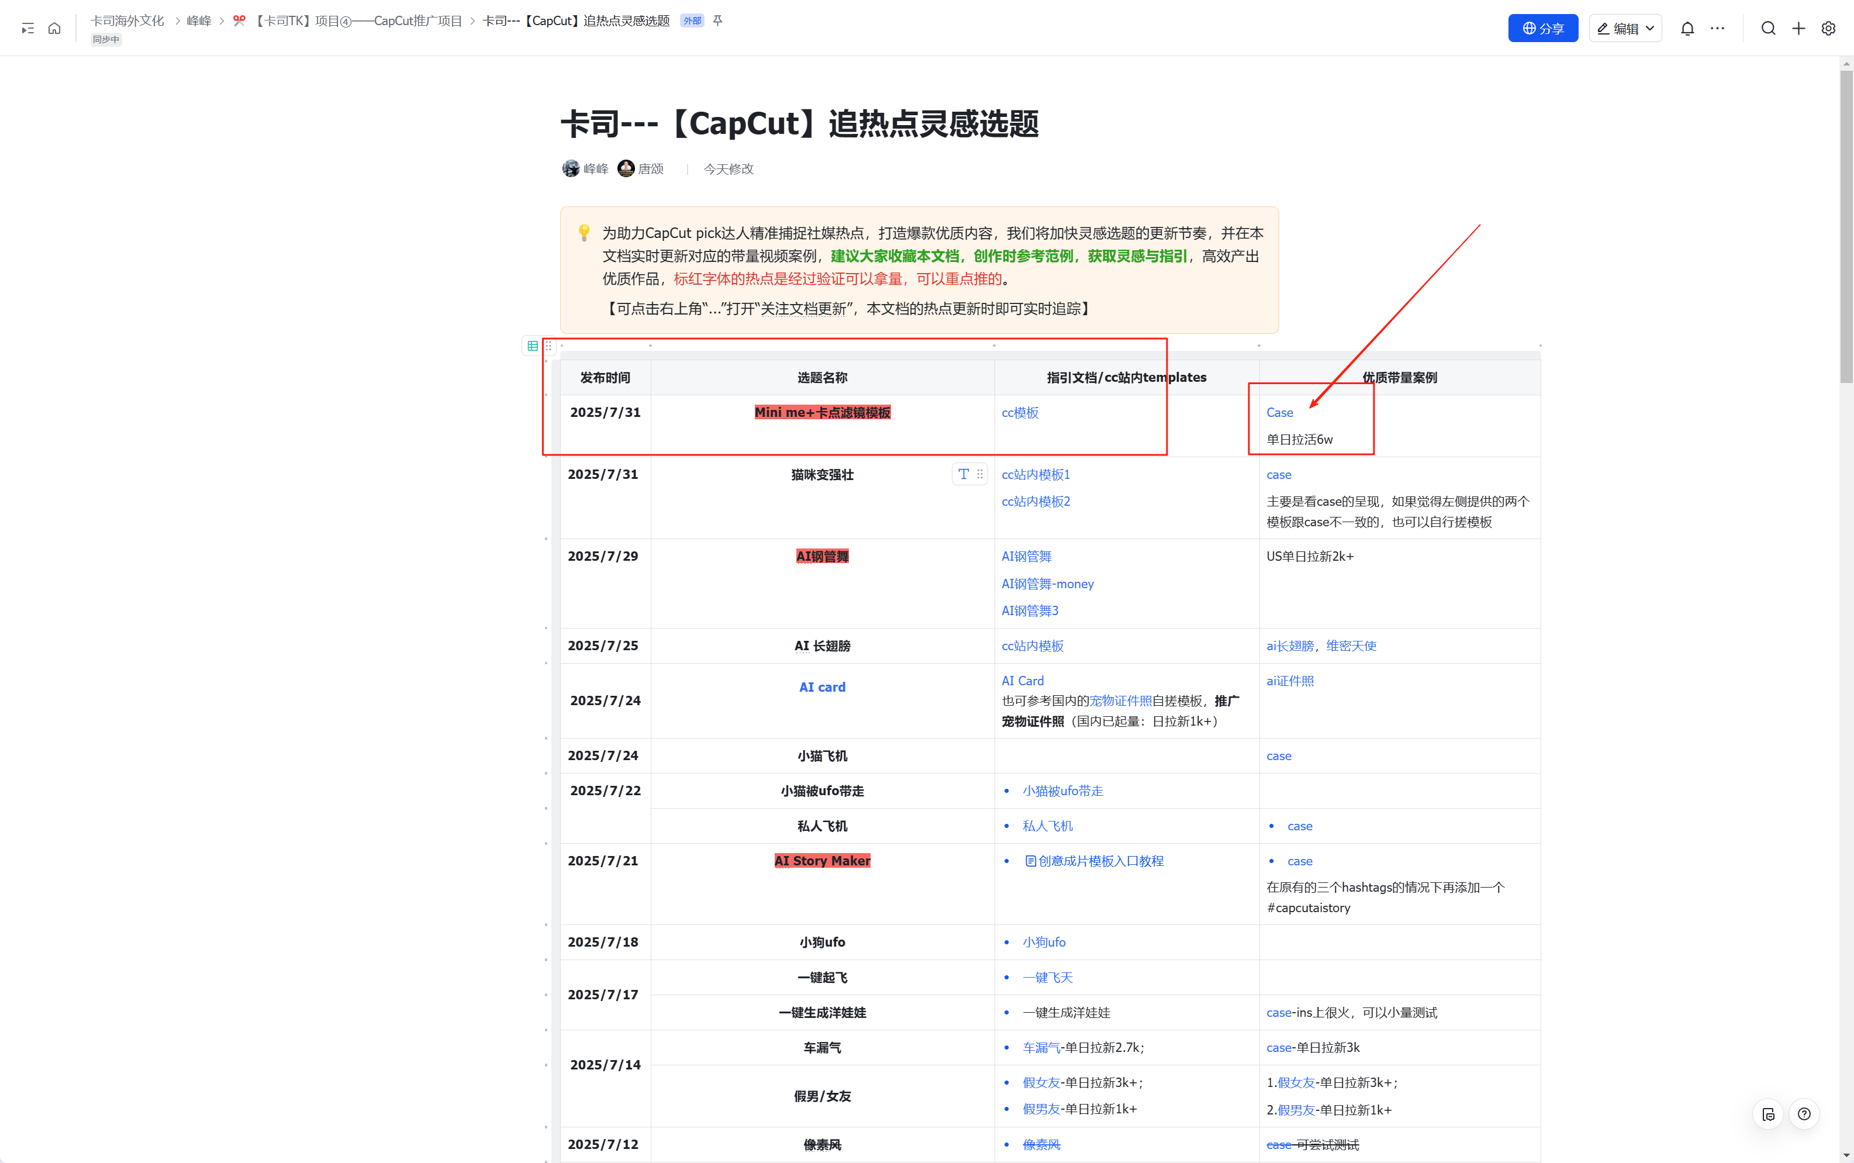This screenshot has width=1854, height=1163.
Task: Share the document with 分享 button
Action: 1542,29
